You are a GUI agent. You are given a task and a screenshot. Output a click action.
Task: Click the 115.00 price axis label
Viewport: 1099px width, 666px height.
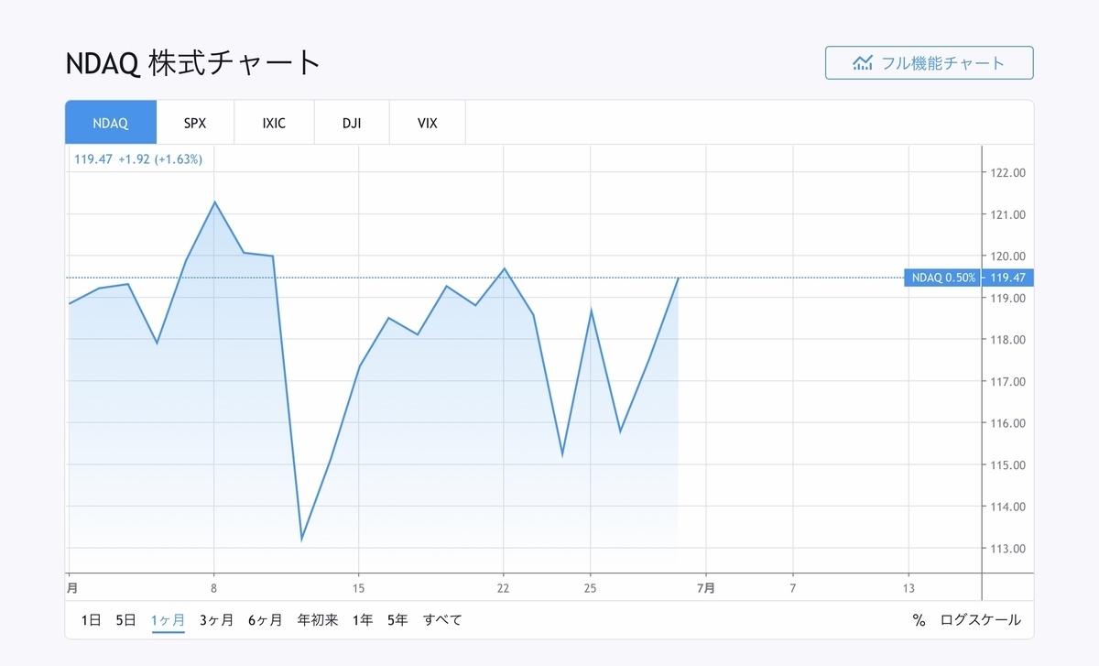[1007, 464]
